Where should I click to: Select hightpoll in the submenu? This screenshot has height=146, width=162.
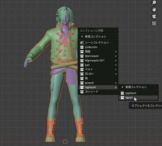point(139,93)
